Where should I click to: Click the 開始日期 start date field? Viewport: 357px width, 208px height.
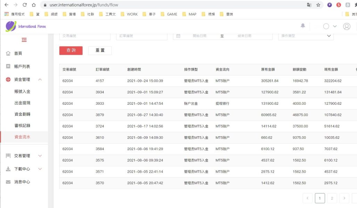click(199, 36)
